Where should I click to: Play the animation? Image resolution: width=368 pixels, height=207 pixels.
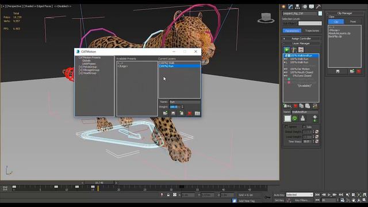[329, 195]
